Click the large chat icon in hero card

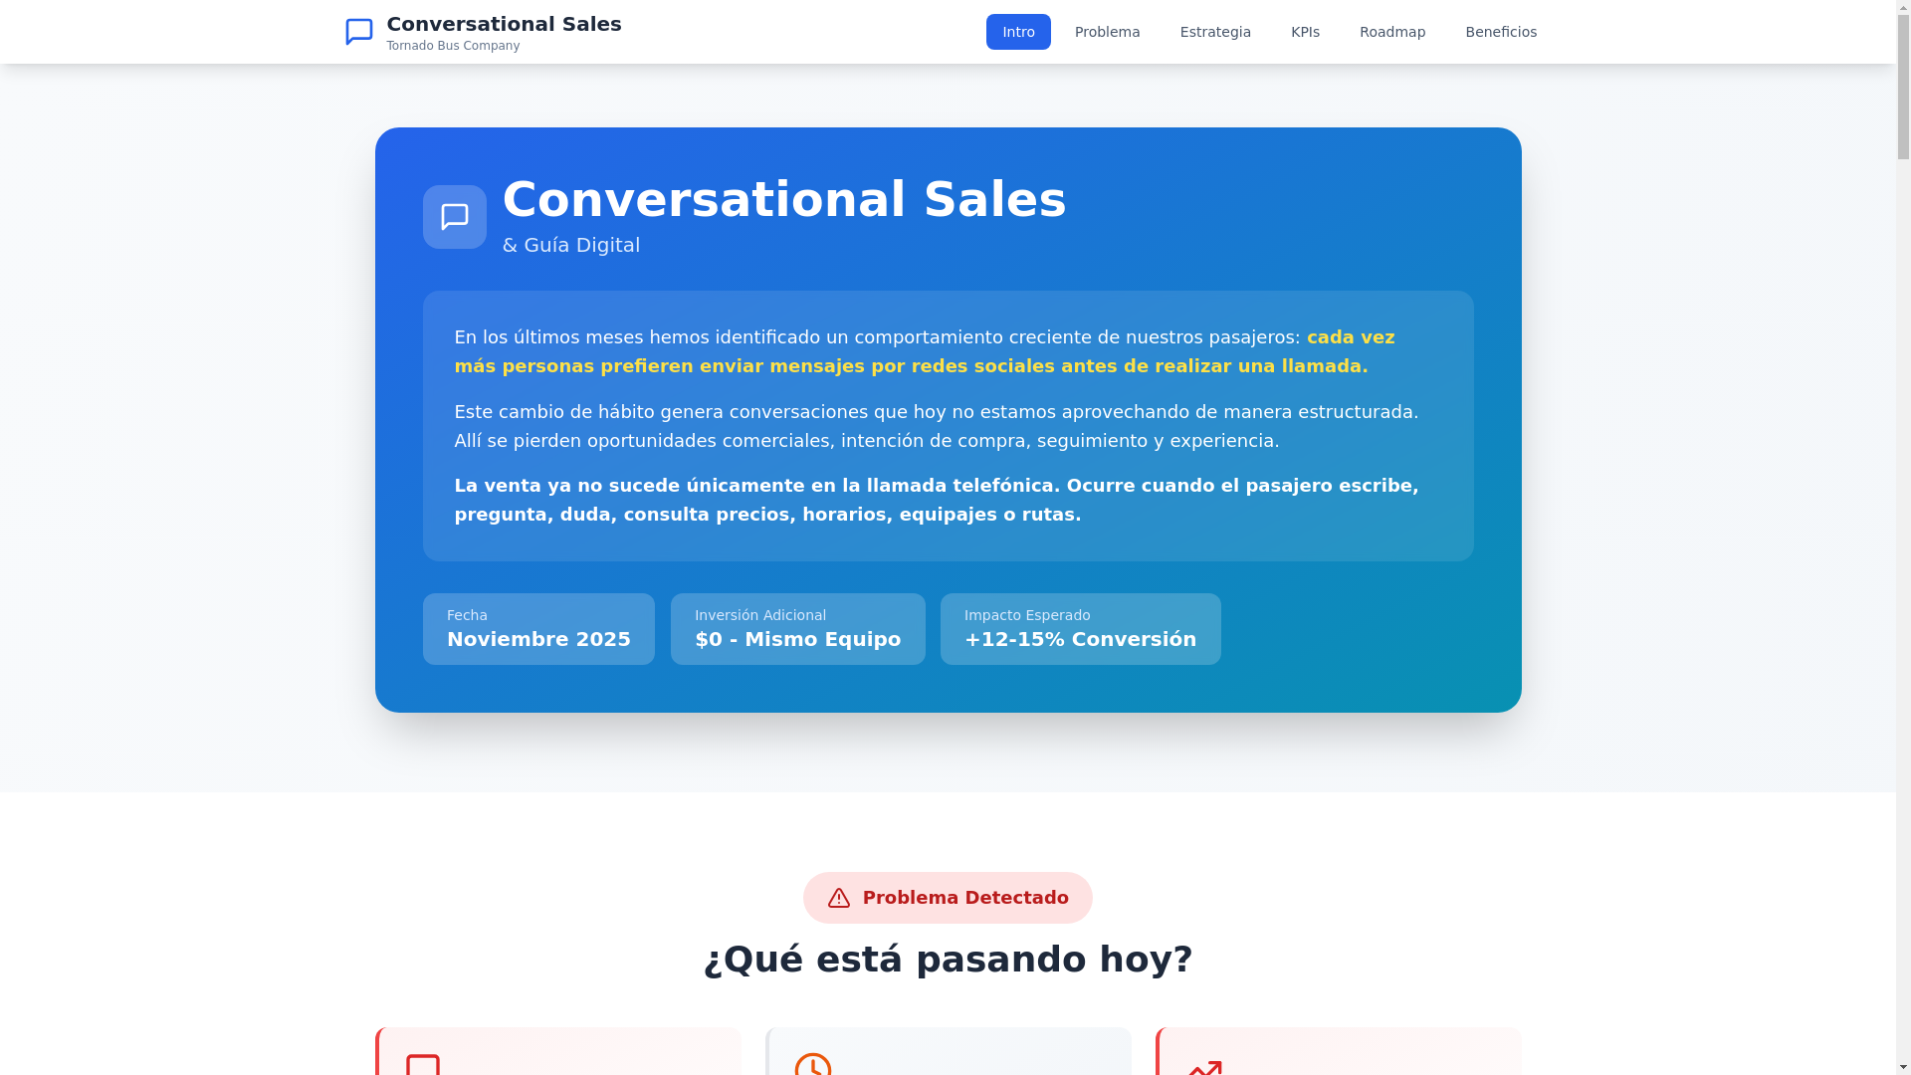[x=454, y=217]
